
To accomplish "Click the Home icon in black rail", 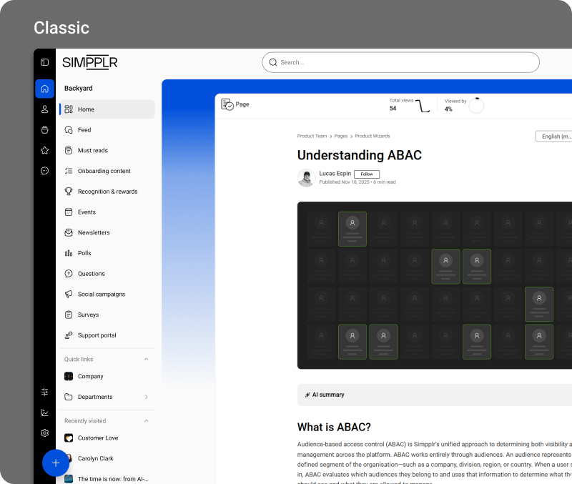I will [x=44, y=89].
